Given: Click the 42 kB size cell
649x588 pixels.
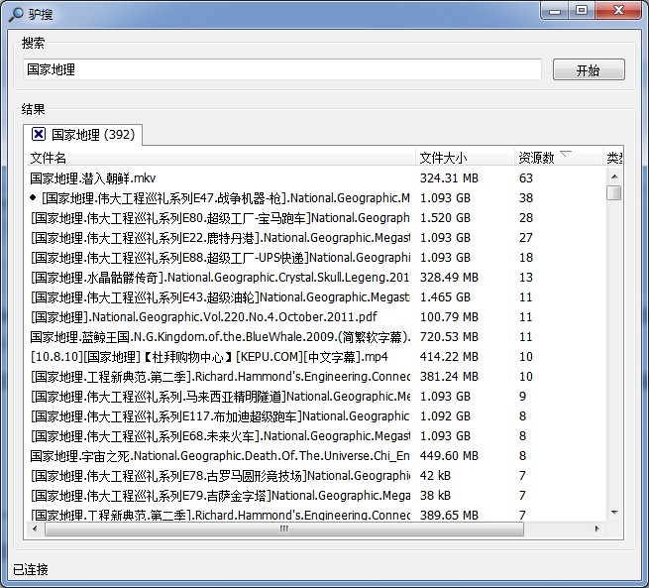Looking at the screenshot, I should (435, 476).
